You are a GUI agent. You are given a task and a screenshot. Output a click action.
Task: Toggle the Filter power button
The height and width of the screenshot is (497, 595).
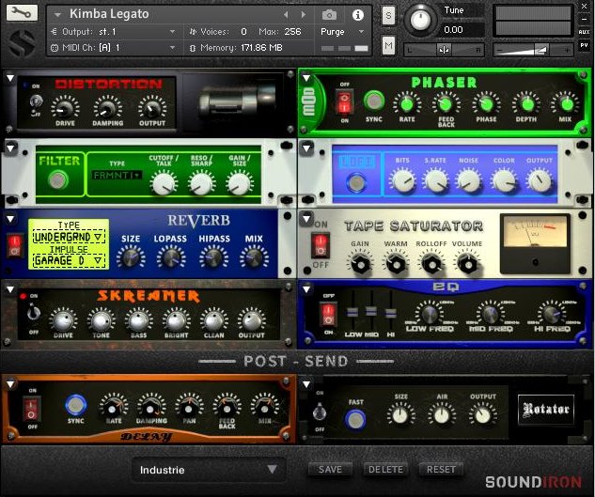[x=58, y=179]
